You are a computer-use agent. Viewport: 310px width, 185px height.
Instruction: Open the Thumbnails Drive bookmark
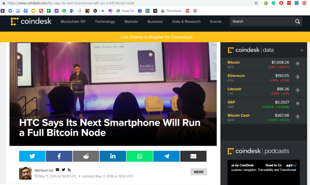pyautogui.click(x=171, y=11)
